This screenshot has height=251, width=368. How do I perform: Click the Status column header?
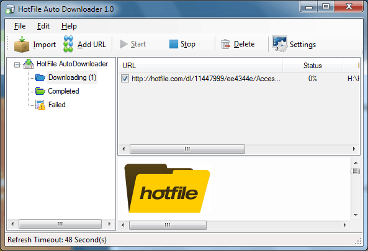coord(313,66)
